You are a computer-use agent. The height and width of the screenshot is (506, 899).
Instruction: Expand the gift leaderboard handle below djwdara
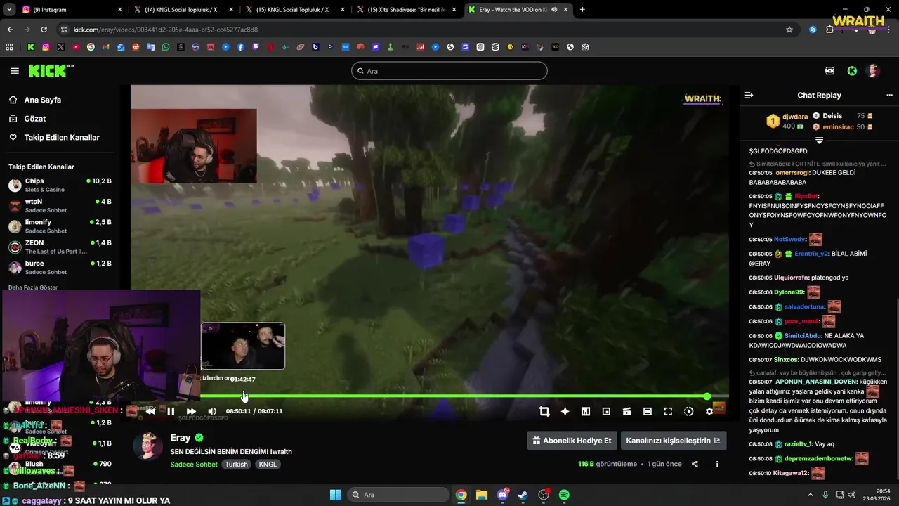[819, 141]
